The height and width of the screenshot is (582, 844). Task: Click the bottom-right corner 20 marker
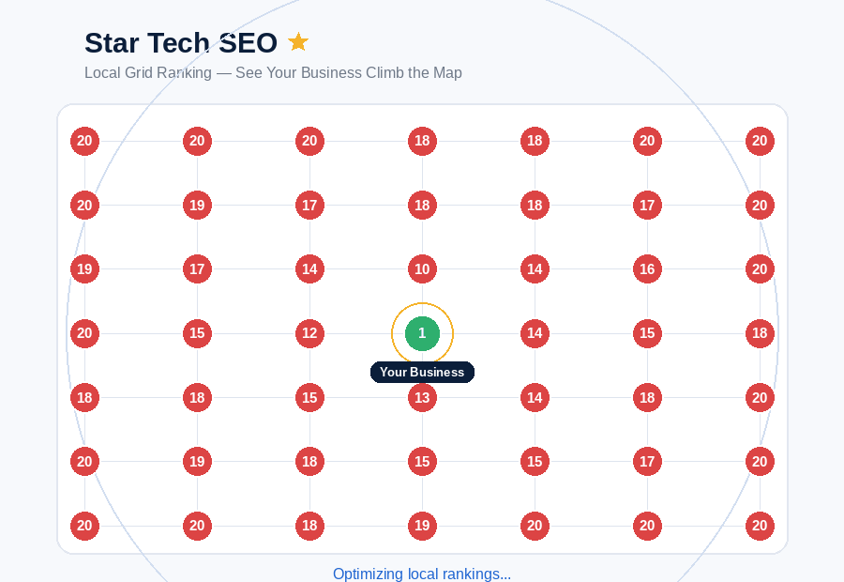pyautogui.click(x=760, y=526)
